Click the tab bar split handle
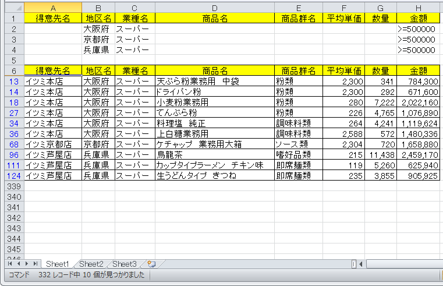This screenshot has width=443, height=286. 354,264
